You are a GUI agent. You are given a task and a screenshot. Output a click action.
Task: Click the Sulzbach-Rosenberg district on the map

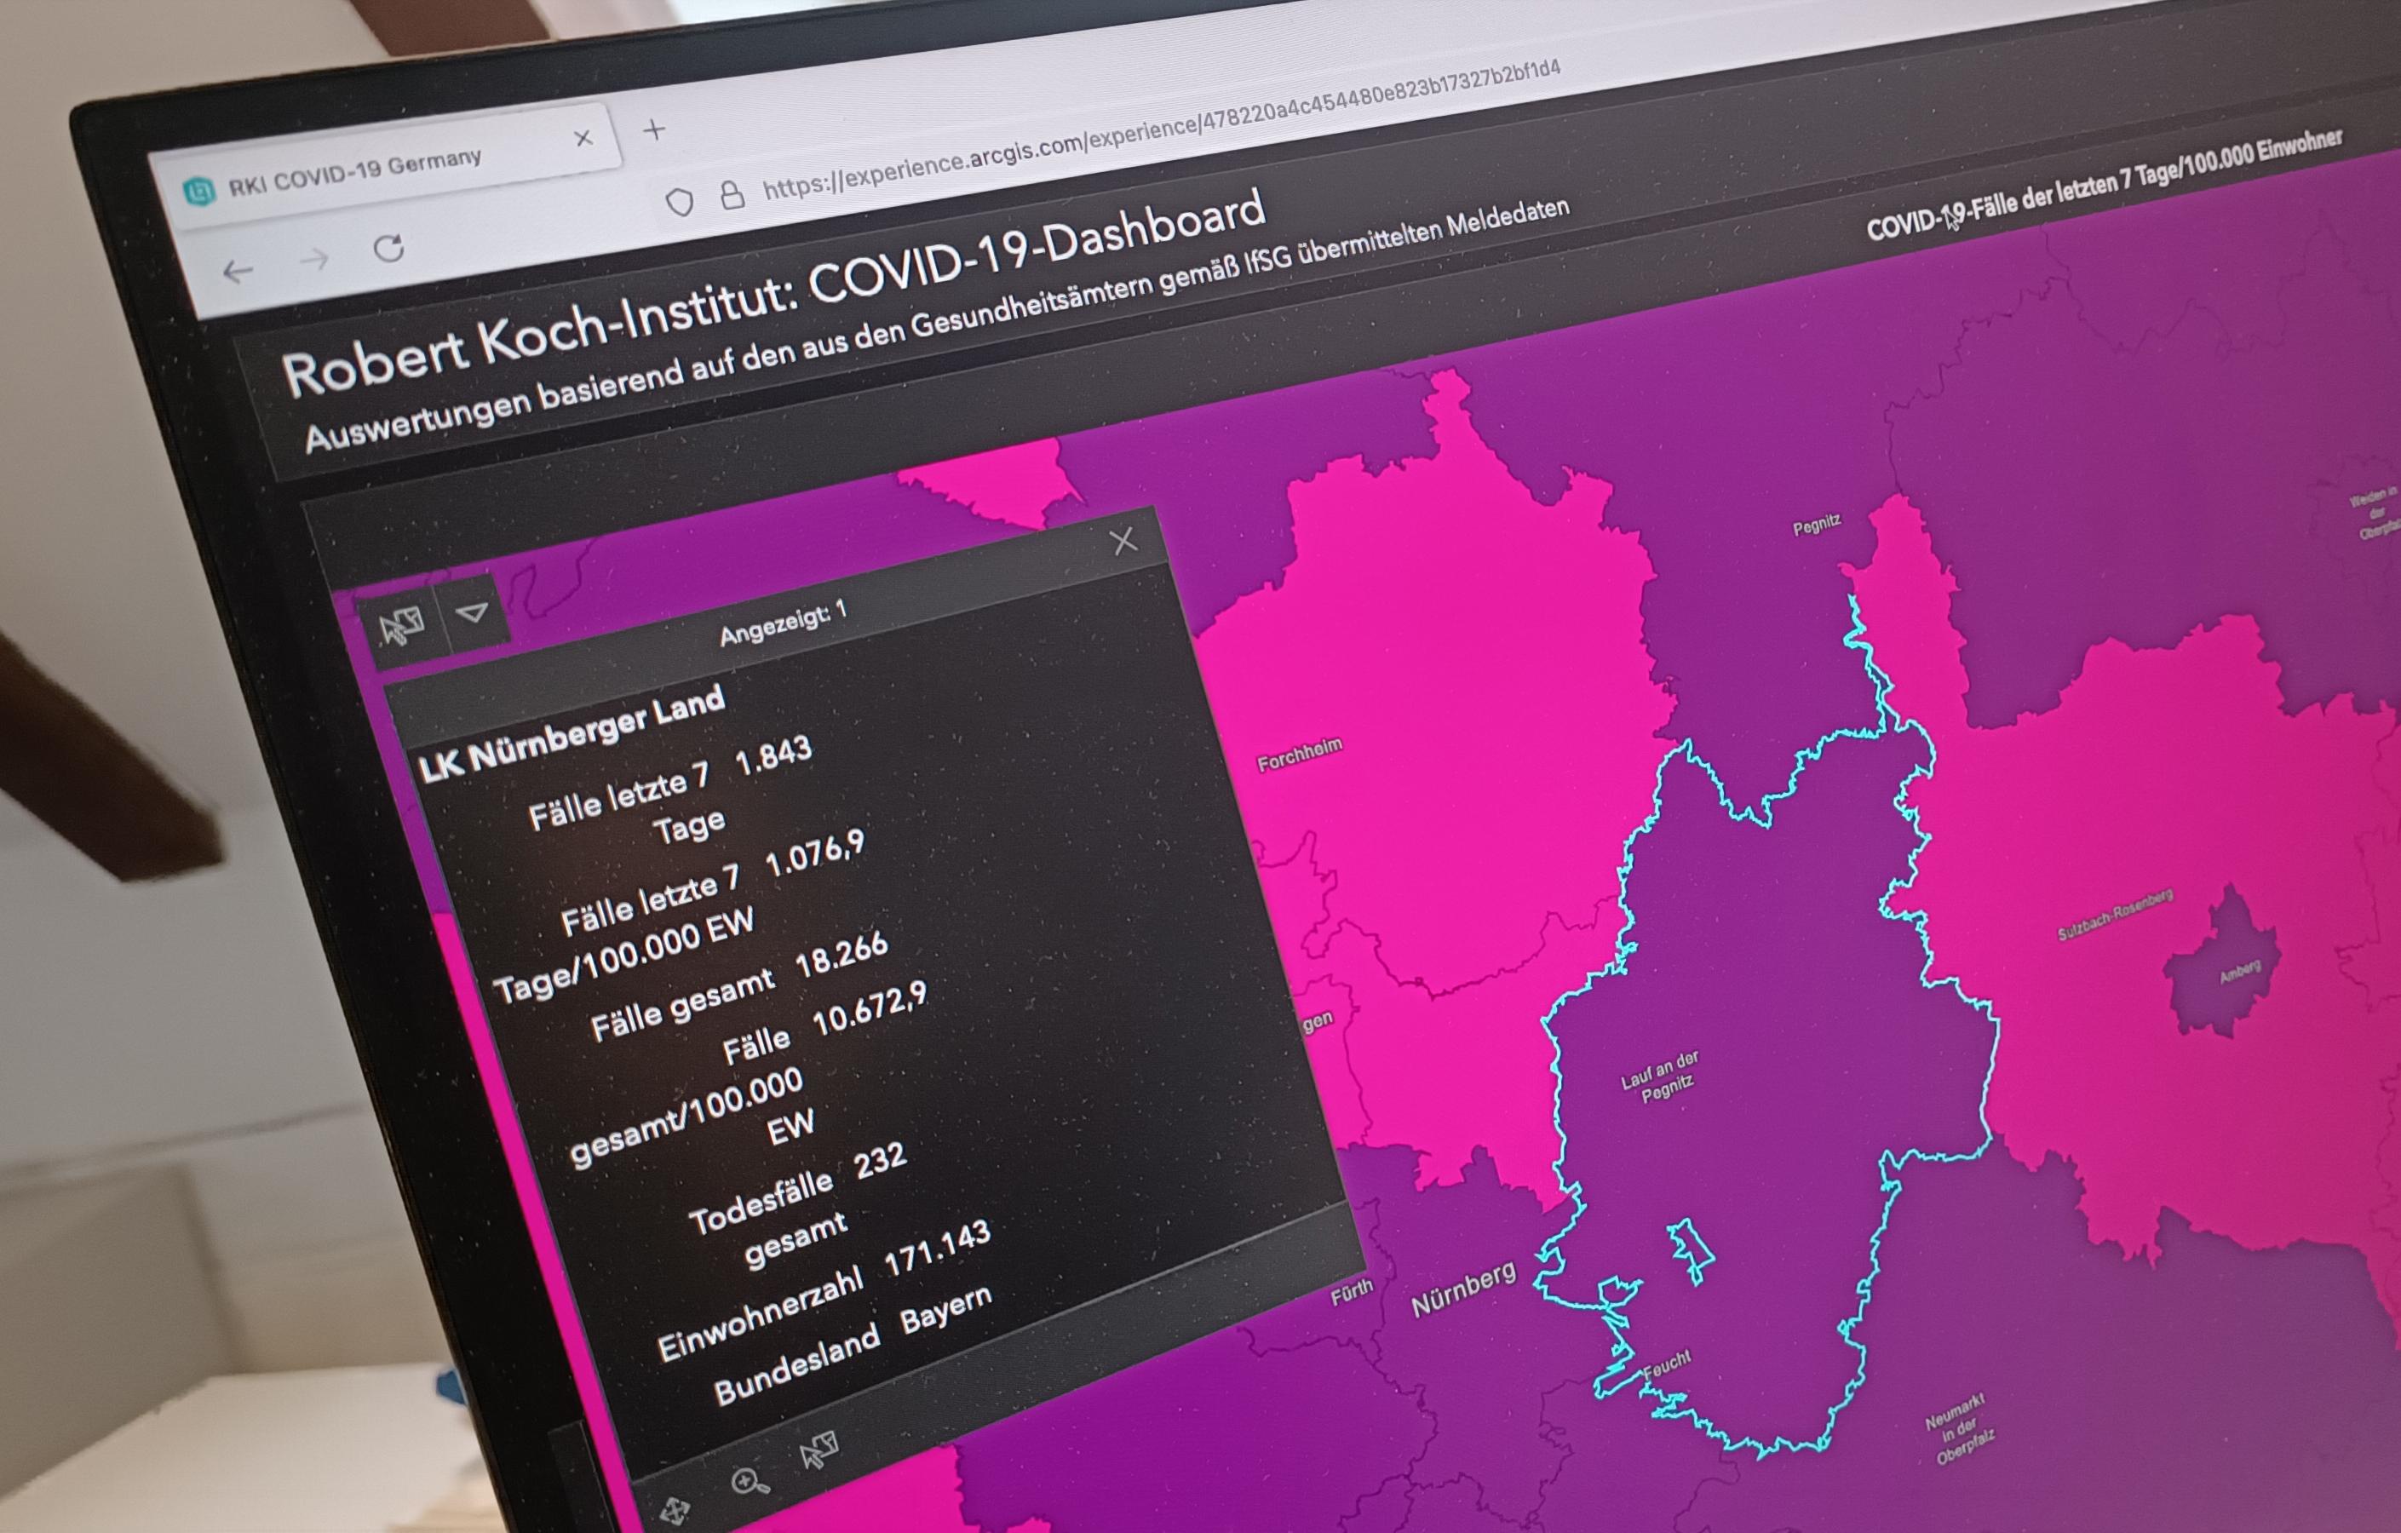(x=2114, y=915)
